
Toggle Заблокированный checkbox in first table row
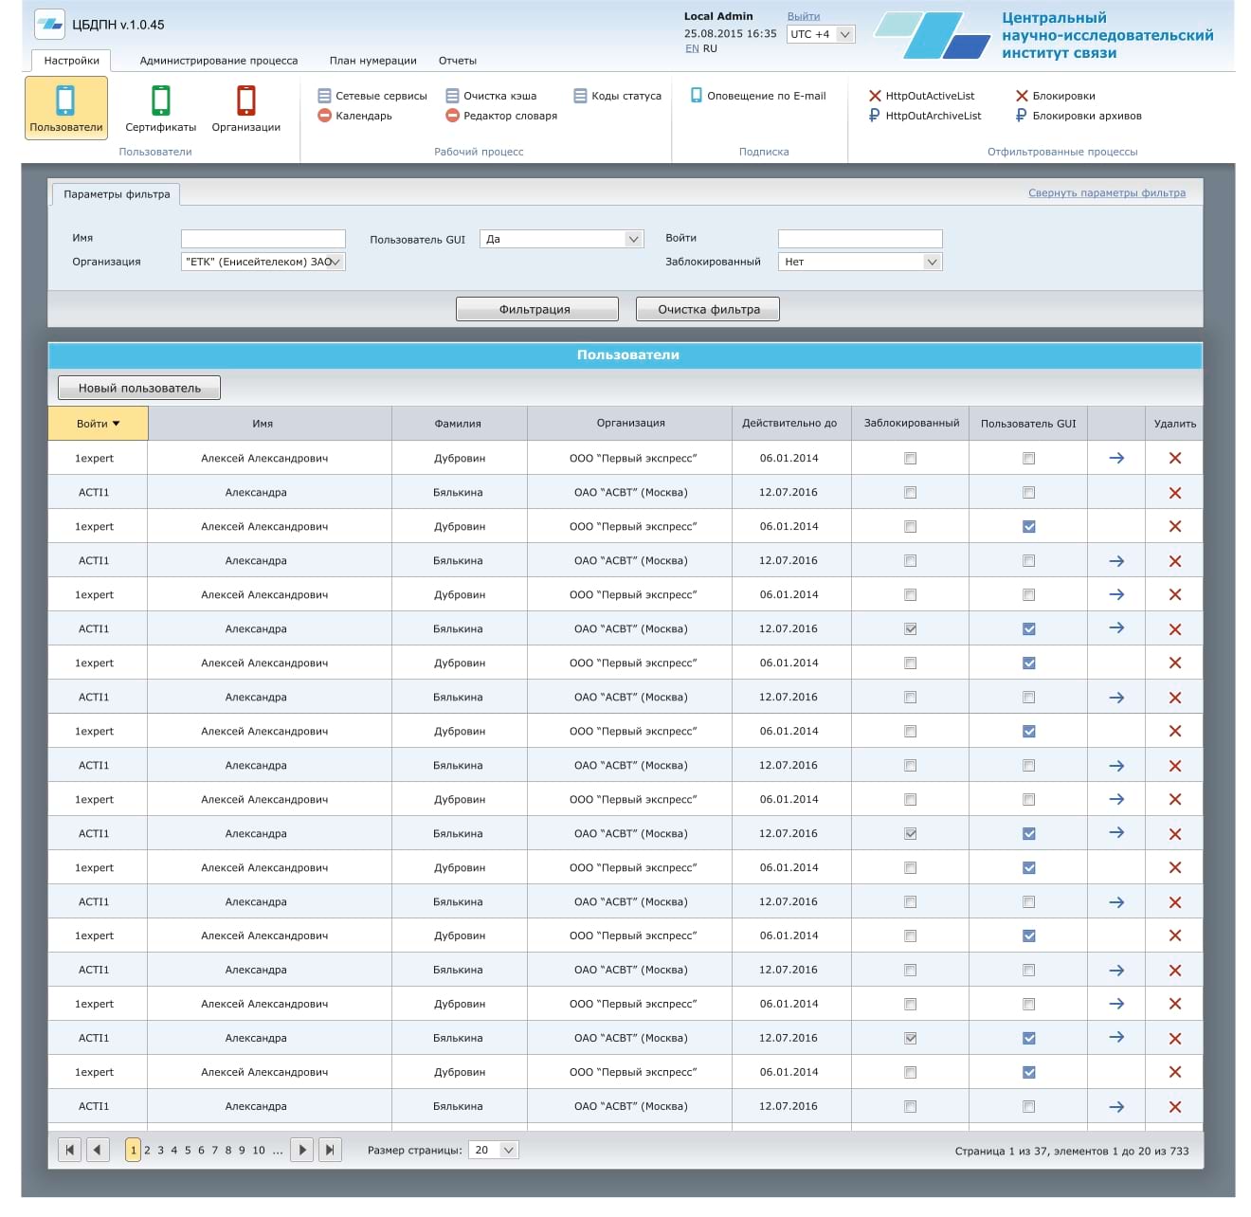point(910,459)
